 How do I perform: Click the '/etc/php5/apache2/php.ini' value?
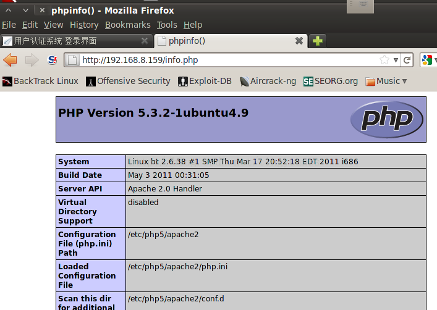[x=178, y=267]
